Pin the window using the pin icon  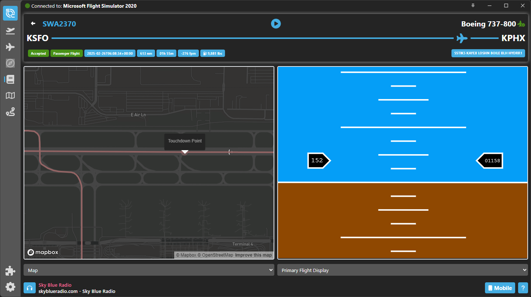pyautogui.click(x=473, y=6)
